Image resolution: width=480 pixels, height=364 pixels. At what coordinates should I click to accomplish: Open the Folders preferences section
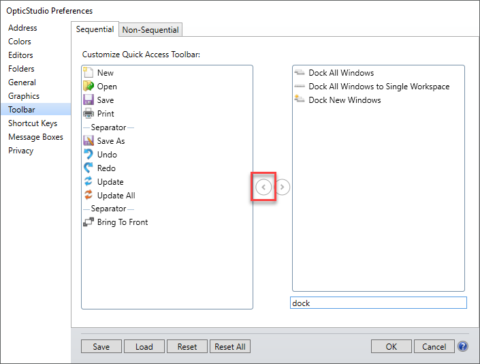[21, 69]
